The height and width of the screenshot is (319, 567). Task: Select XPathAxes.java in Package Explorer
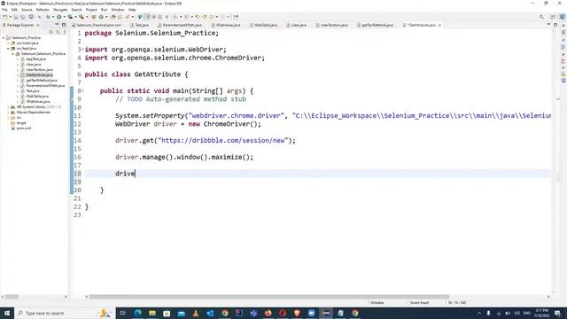coord(37,102)
